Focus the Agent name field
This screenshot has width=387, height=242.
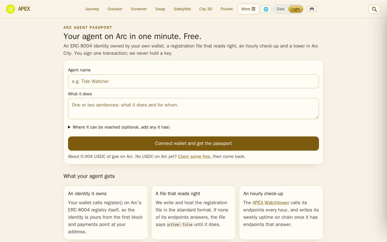point(193,81)
